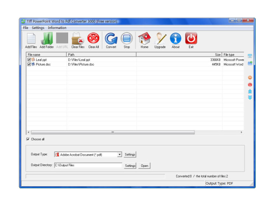
Task: Click the Stop toolbar icon
Action: coord(127,38)
